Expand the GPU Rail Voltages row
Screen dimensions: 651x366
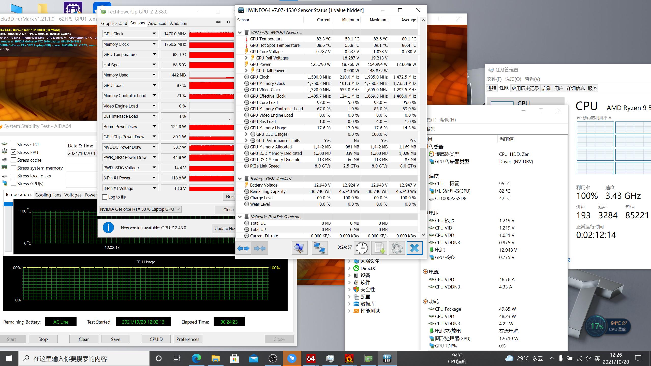click(246, 58)
